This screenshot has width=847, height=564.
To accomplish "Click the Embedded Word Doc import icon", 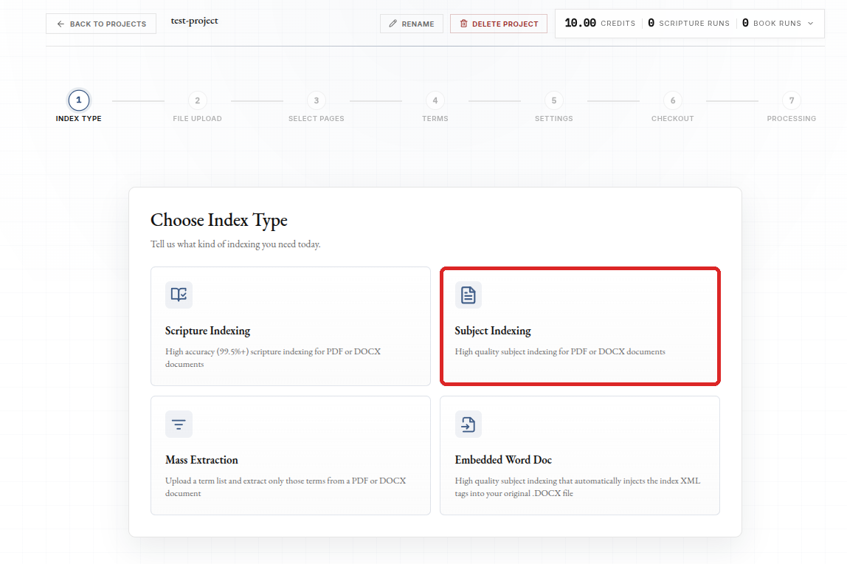I will click(x=469, y=424).
